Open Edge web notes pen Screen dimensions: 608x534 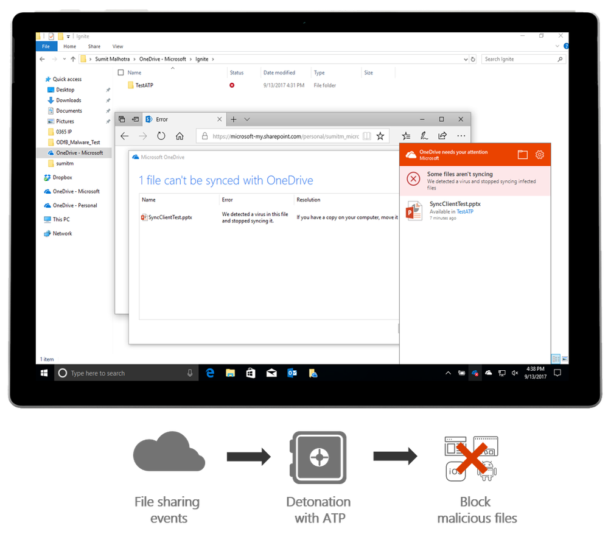(424, 136)
